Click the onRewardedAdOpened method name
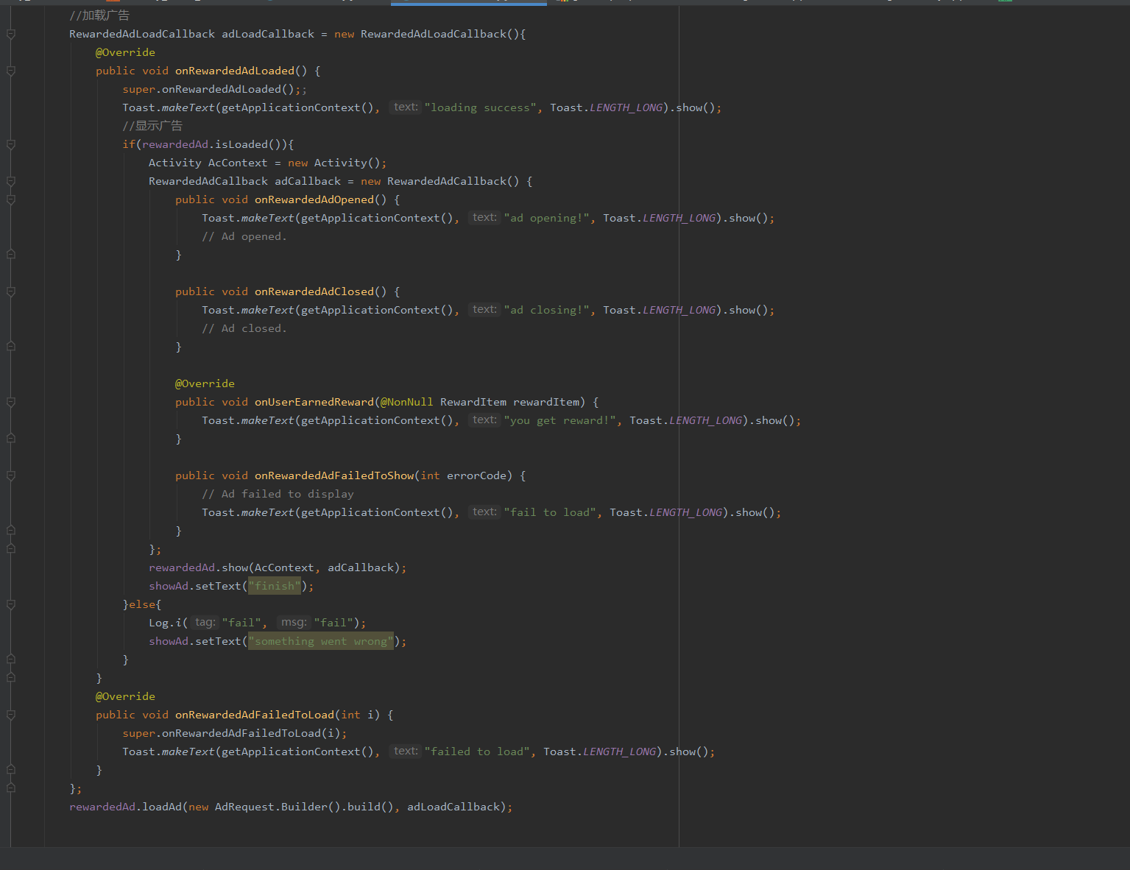The height and width of the screenshot is (870, 1130). click(314, 199)
